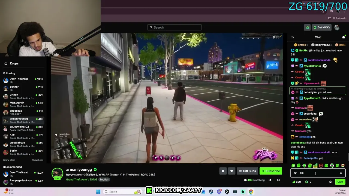Open saucewalka102's channel in sidebar
The height and width of the screenshot is (196, 349).
click(23, 128)
